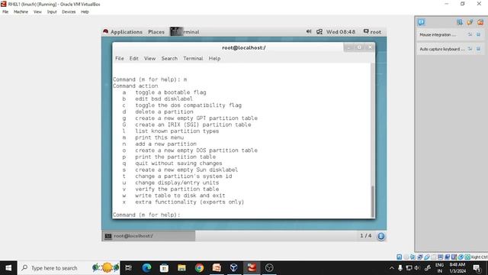Click the blue sort-order icon in notification panel header
This screenshot has width=488, height=275.
point(459,22)
